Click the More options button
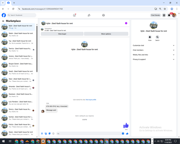Screen dimensions: 180x144 click(106, 34)
